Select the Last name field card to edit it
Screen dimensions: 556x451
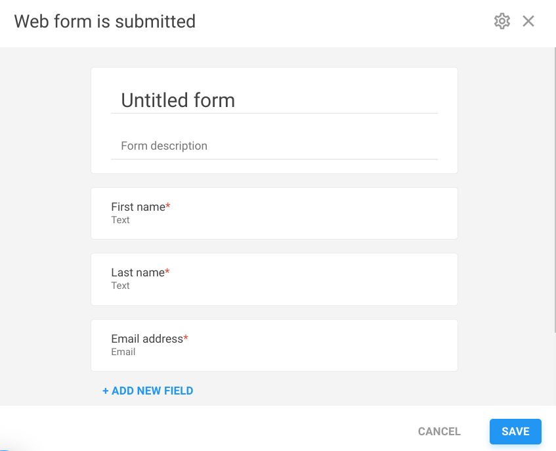click(274, 279)
